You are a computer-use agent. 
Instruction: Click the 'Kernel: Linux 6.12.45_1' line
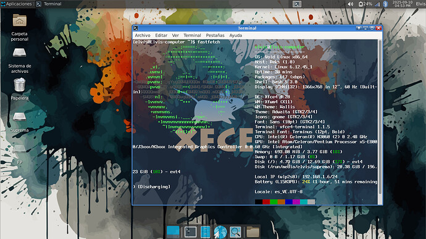(283, 67)
